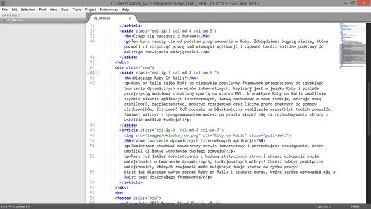Open the View menu

coord(53,9)
